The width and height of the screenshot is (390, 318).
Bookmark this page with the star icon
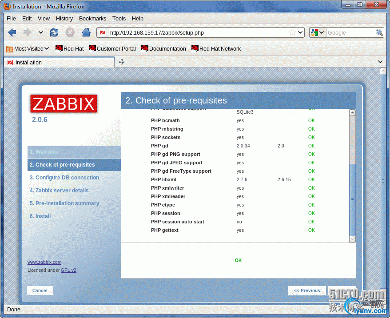[292, 32]
